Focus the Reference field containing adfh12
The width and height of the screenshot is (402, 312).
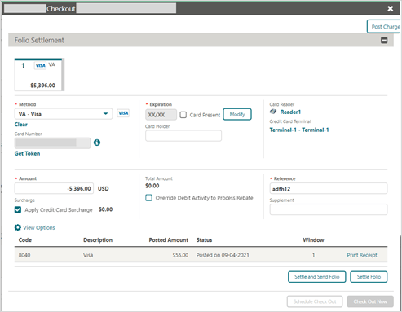pos(329,188)
